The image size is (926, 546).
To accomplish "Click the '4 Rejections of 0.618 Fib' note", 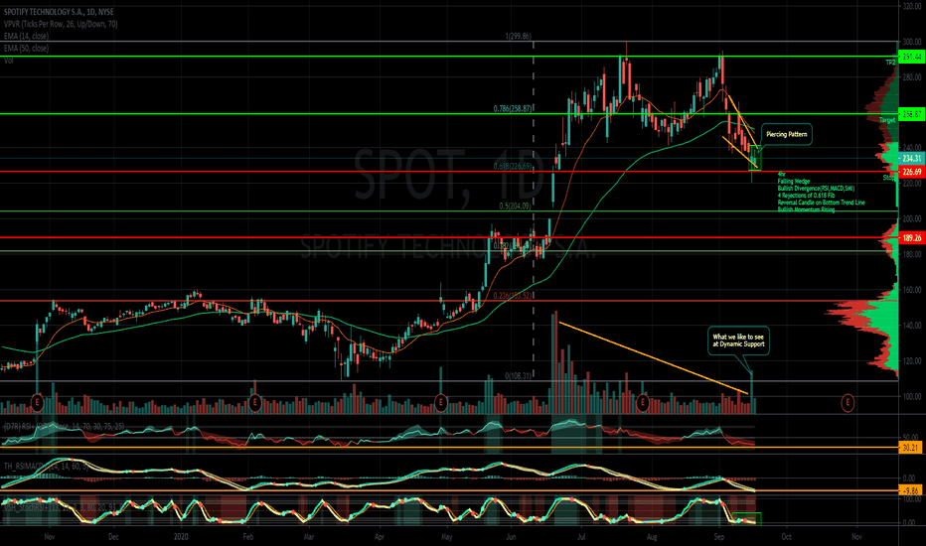I will [806, 196].
